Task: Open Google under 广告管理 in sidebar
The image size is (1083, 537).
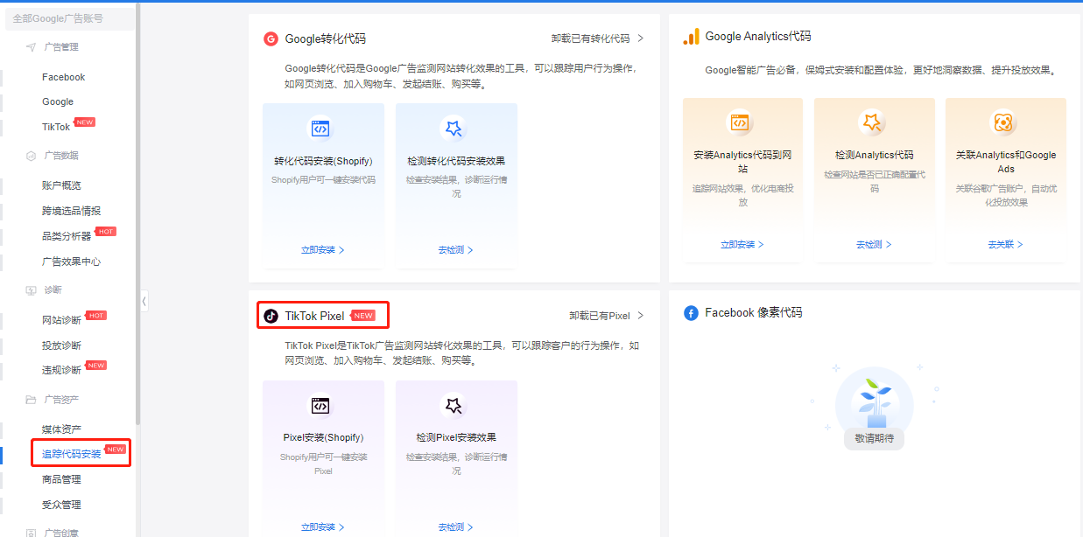Action: pos(58,101)
